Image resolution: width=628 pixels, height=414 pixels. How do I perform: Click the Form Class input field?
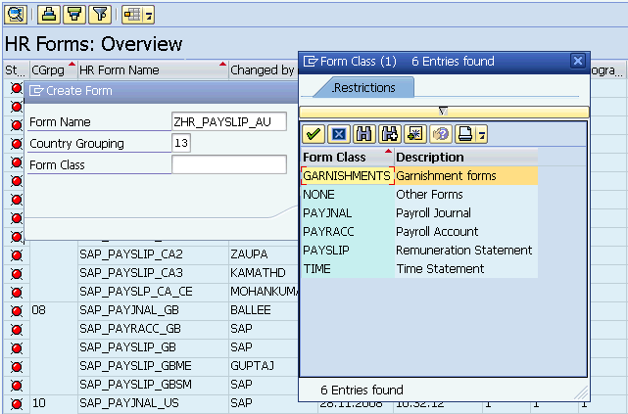(228, 164)
